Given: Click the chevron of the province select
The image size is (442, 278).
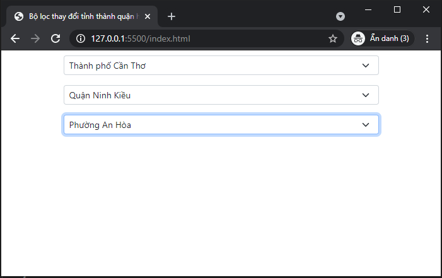Looking at the screenshot, I should click(x=365, y=66).
